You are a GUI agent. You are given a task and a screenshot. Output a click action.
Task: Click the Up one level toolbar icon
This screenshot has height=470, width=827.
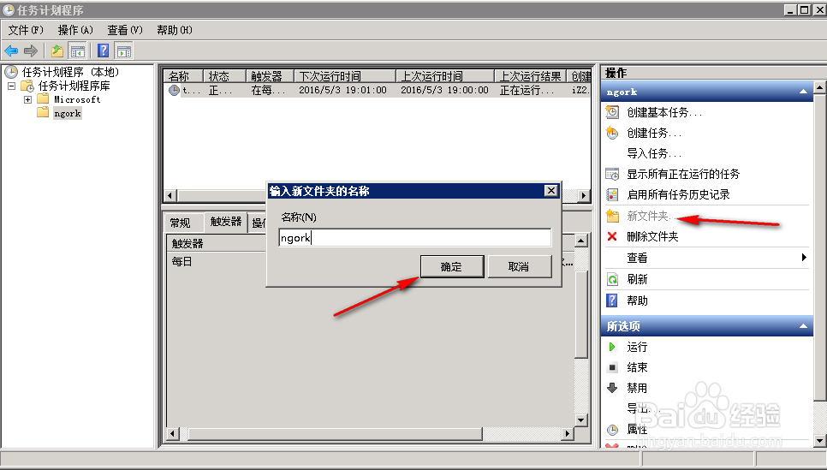pos(57,51)
